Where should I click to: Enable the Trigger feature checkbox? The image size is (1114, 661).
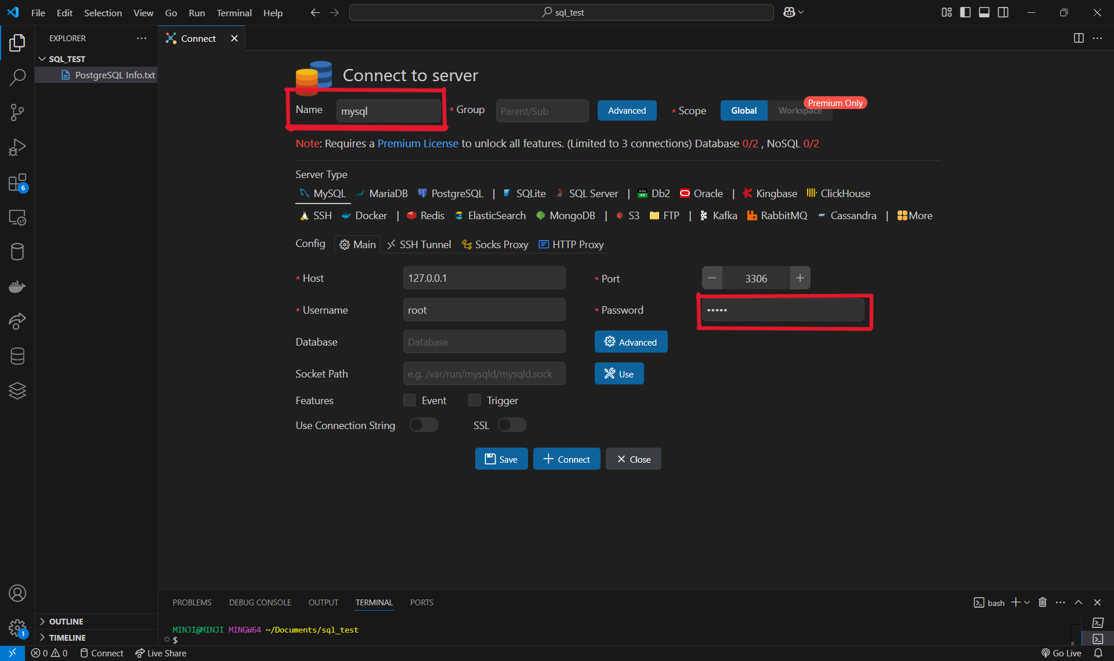[x=475, y=401]
